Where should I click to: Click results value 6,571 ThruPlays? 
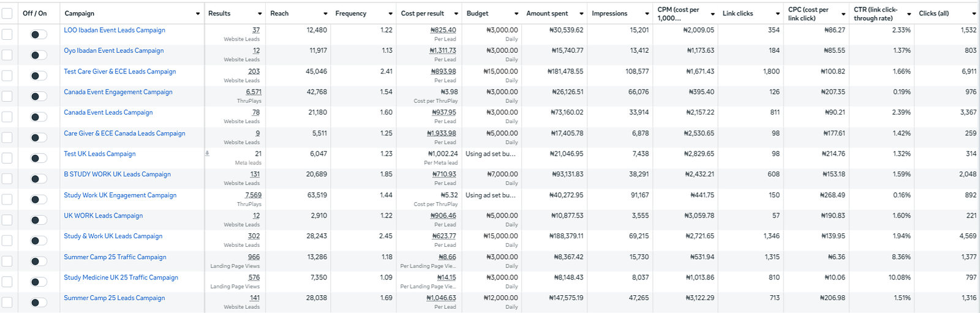click(x=254, y=92)
